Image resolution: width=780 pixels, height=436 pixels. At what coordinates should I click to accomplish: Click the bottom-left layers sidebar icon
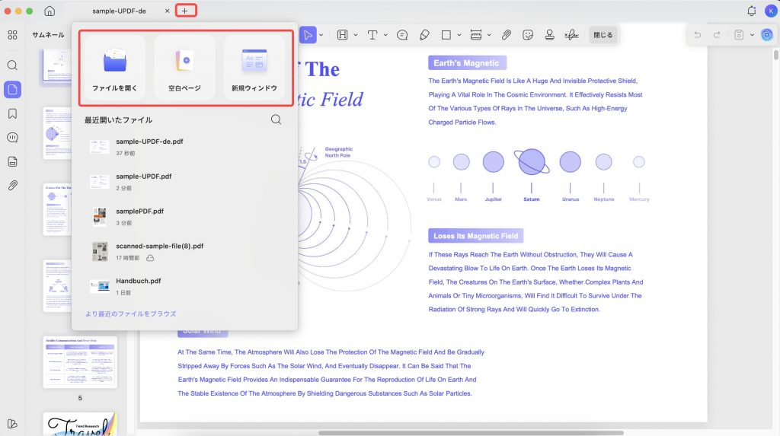(12, 424)
